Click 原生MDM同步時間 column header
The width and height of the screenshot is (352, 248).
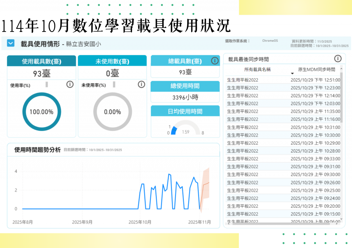317,70
